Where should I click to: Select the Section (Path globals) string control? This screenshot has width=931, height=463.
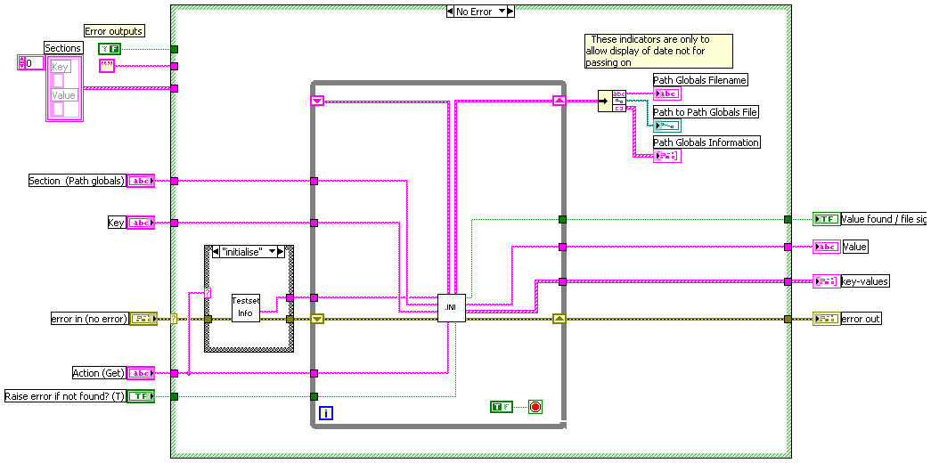(x=142, y=181)
